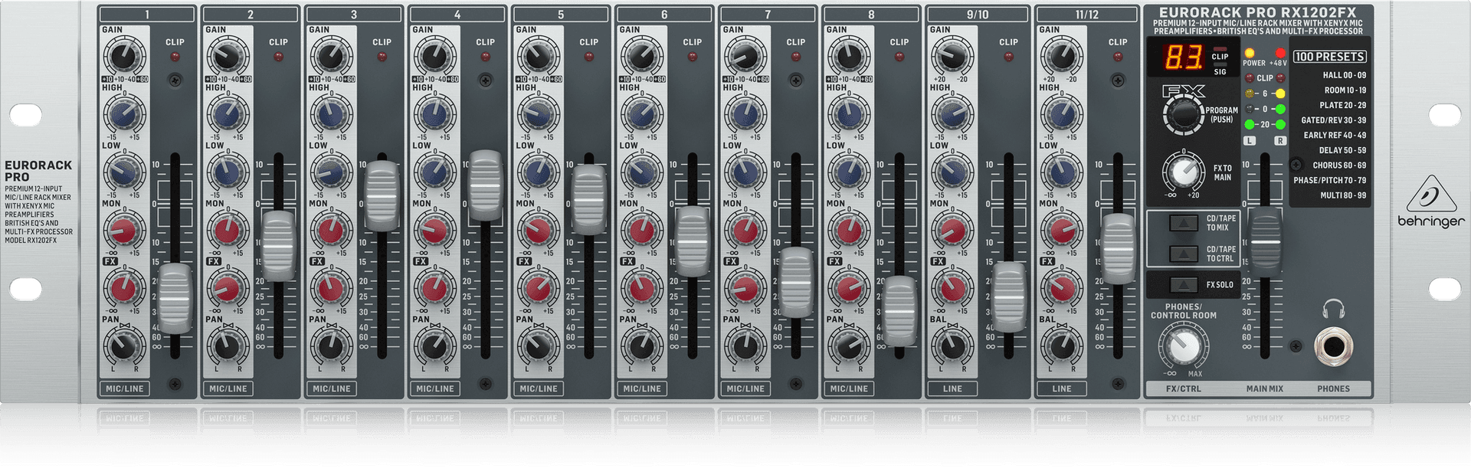This screenshot has width=1471, height=475.
Task: Click the channel 7 FX send knob
Action: pos(744,288)
